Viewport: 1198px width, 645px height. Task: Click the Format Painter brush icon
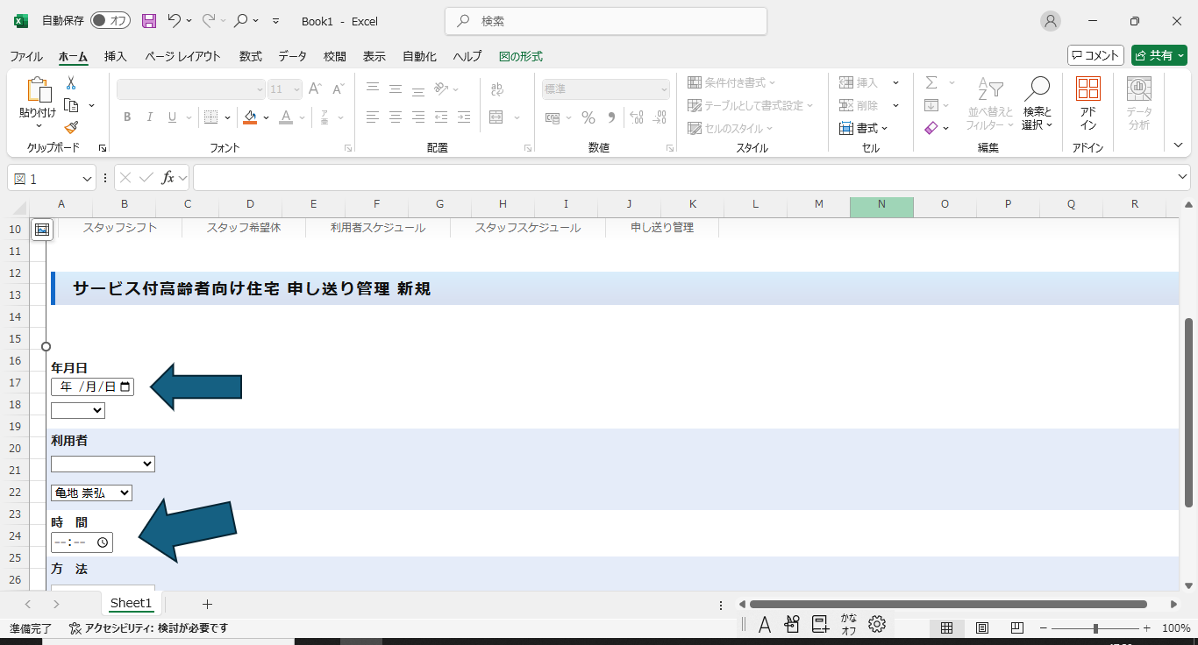[71, 128]
